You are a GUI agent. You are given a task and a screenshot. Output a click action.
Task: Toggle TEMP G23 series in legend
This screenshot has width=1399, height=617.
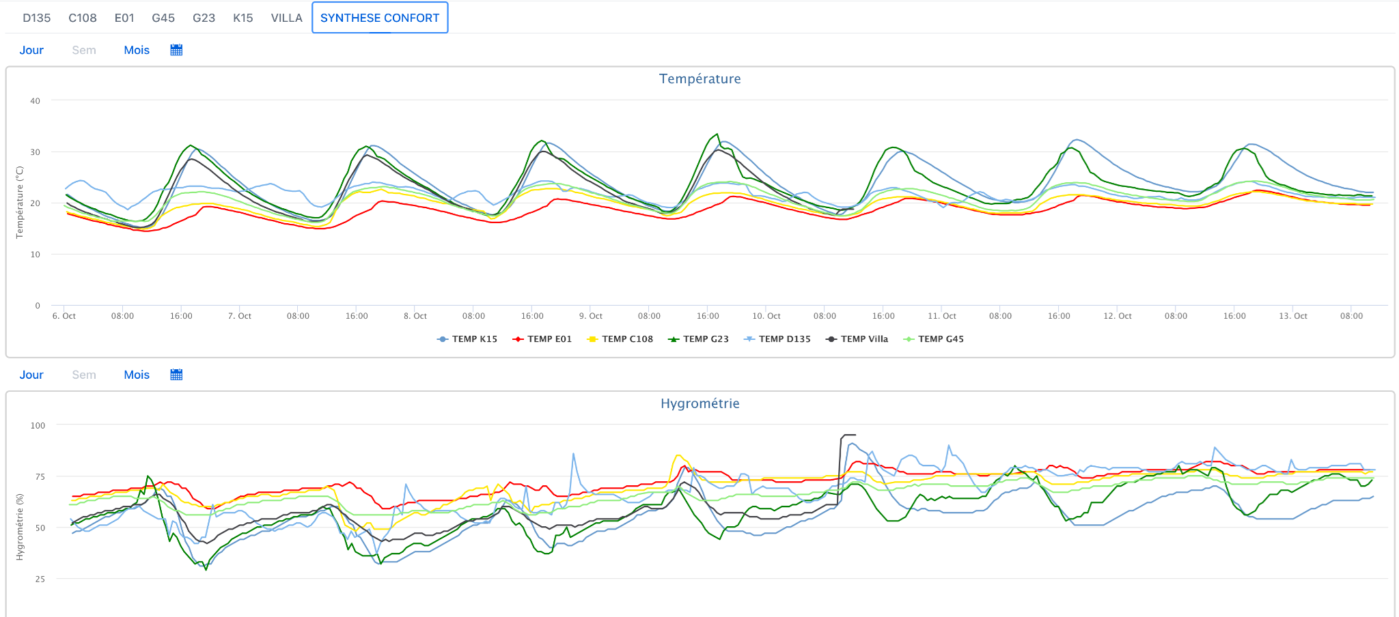click(698, 339)
